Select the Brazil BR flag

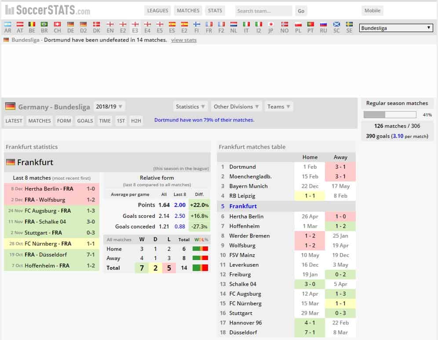[x=44, y=24]
